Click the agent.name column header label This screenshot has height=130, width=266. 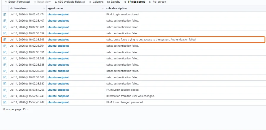click(55, 8)
